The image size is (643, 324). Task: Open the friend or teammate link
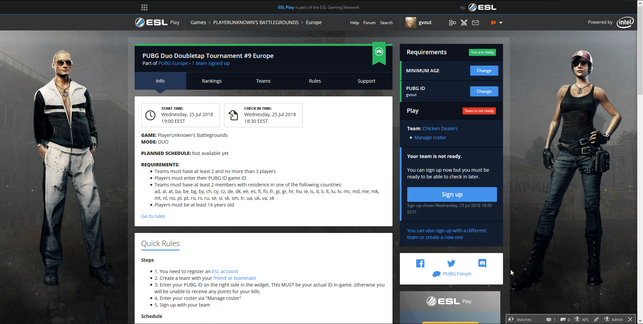click(234, 278)
